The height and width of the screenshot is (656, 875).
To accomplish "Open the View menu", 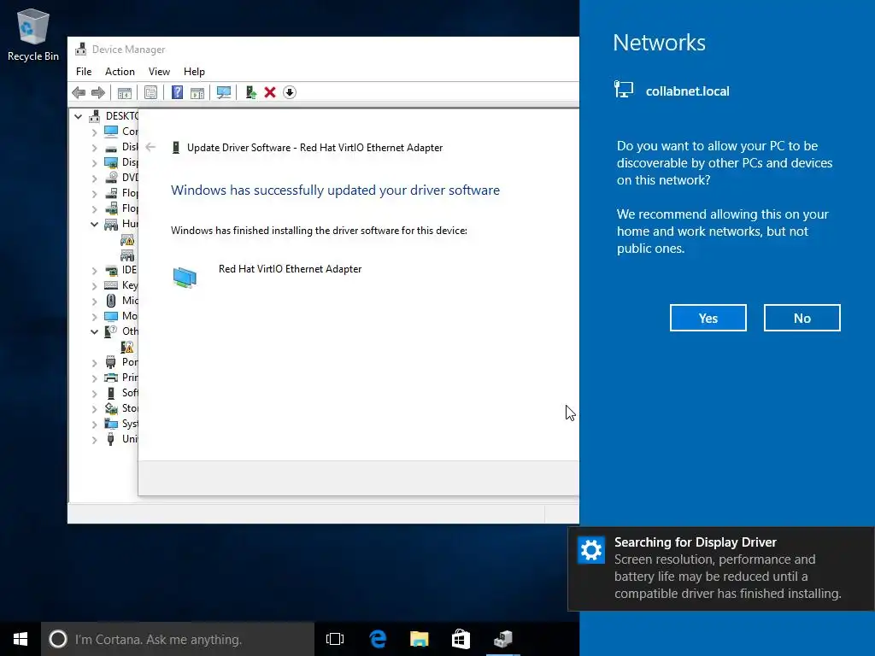I will 159,72.
